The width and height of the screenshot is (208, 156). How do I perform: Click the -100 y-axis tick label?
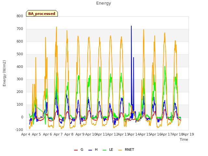(x=19, y=130)
